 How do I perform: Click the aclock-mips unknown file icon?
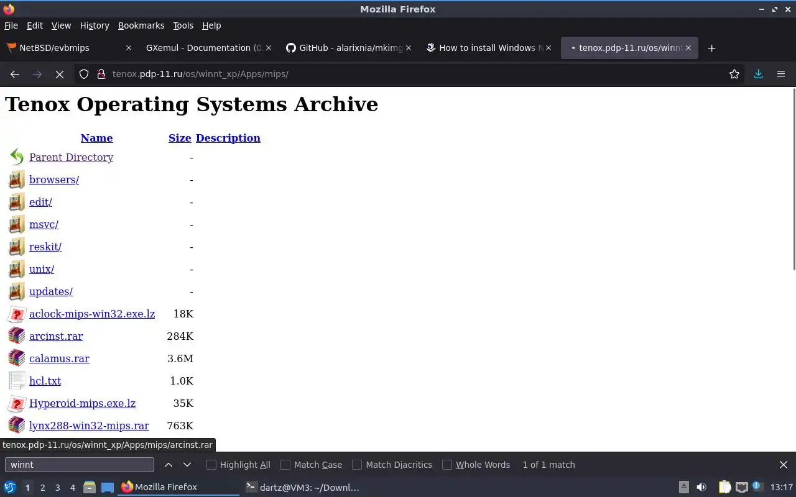[x=17, y=314]
